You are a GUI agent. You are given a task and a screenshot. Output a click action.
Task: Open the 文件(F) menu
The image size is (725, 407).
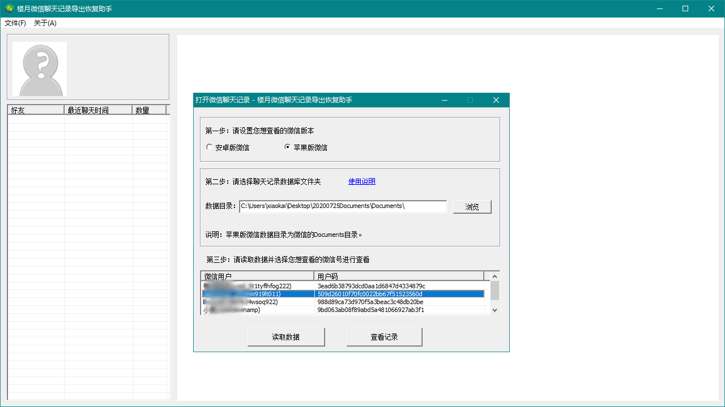coord(15,23)
